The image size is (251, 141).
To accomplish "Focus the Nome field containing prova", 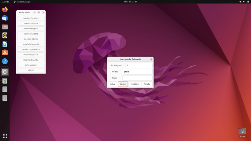I will (138, 72).
